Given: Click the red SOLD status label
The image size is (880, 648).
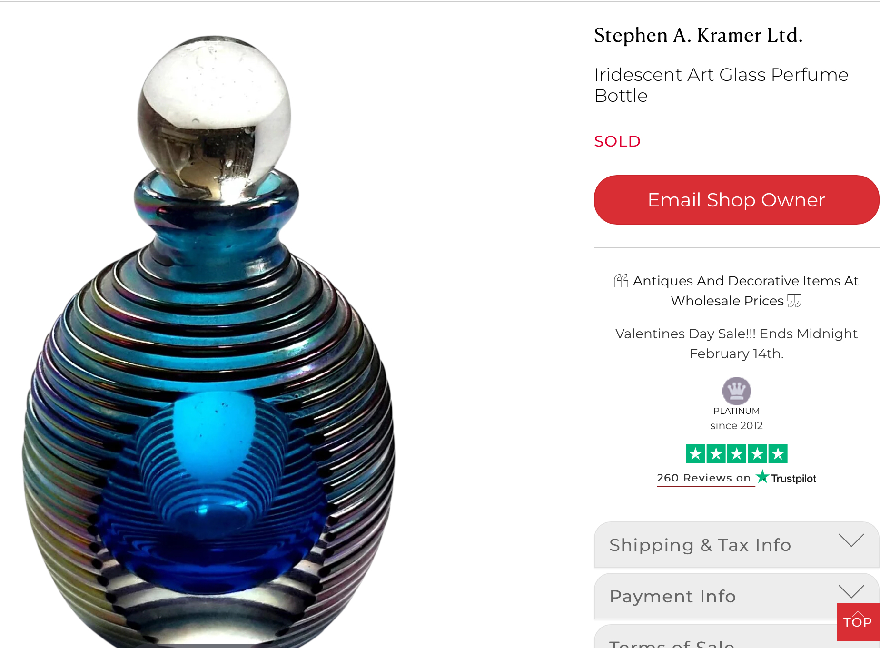Looking at the screenshot, I should [617, 141].
